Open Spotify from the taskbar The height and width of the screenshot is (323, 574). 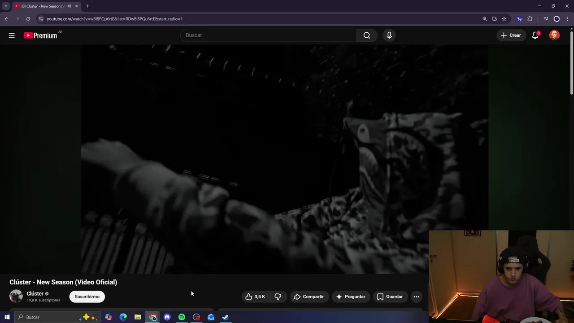(182, 317)
